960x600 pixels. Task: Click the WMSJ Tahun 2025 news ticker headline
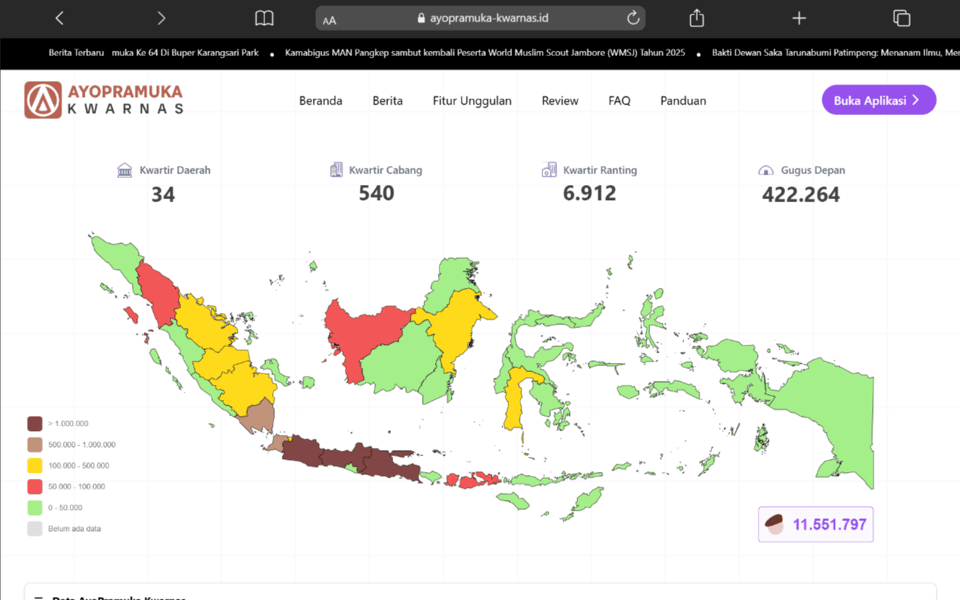coord(485,52)
